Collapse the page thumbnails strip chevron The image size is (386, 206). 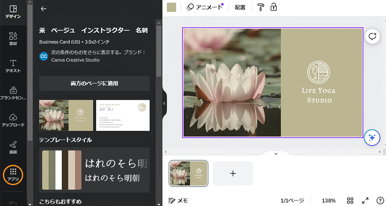[x=276, y=154]
